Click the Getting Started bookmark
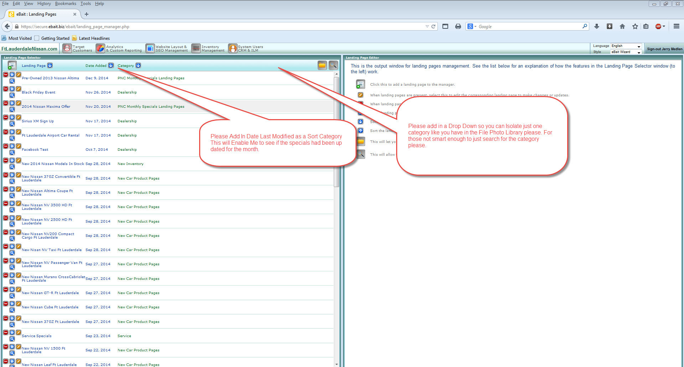The width and height of the screenshot is (684, 367). (x=52, y=38)
